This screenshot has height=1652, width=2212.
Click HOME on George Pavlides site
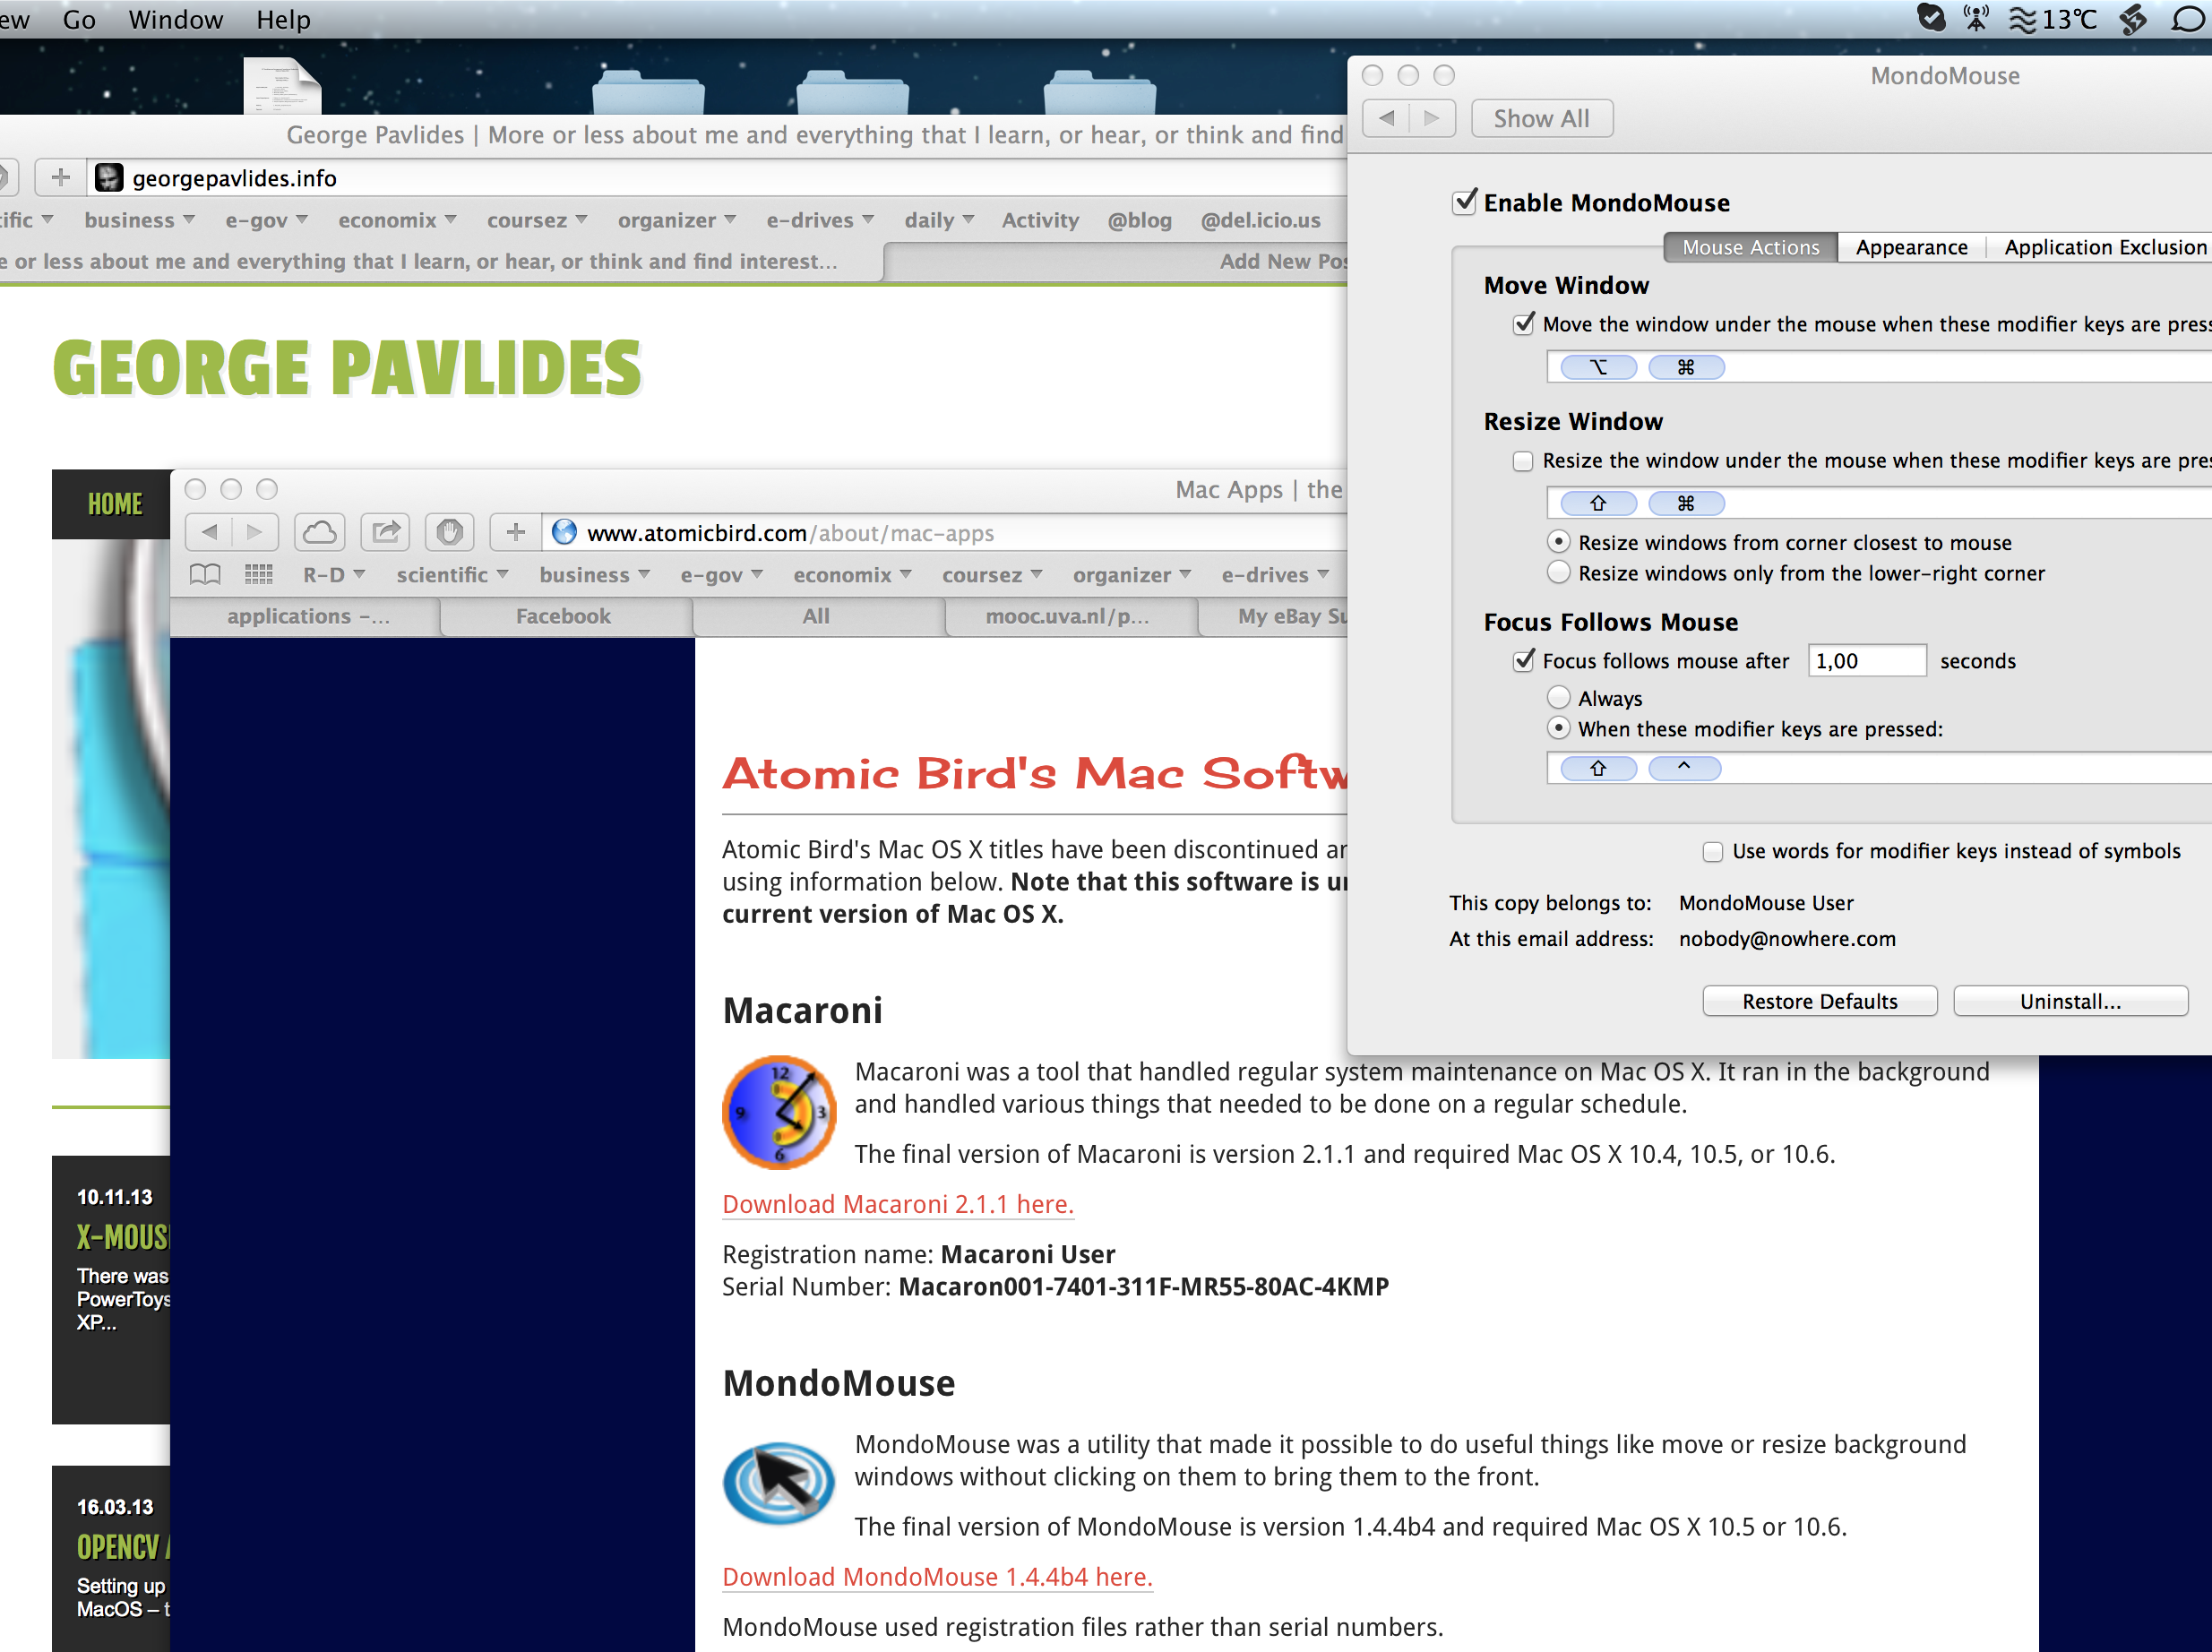115,504
